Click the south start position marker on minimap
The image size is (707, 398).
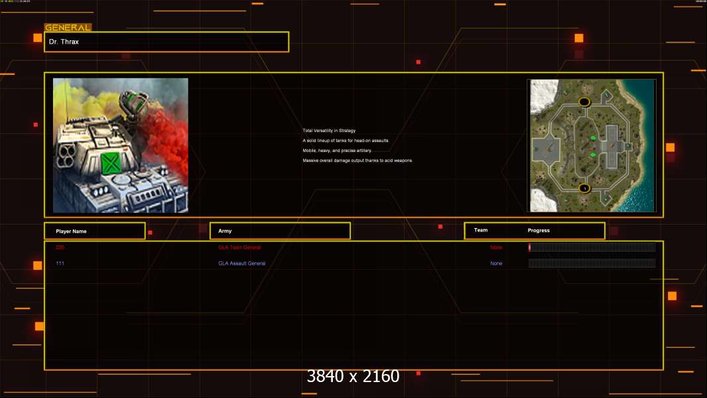click(x=584, y=188)
